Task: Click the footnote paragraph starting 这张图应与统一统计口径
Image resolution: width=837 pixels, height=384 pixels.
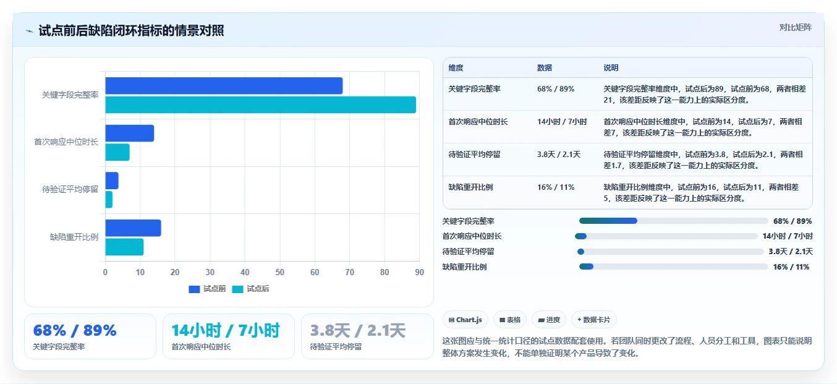Action: [627, 347]
